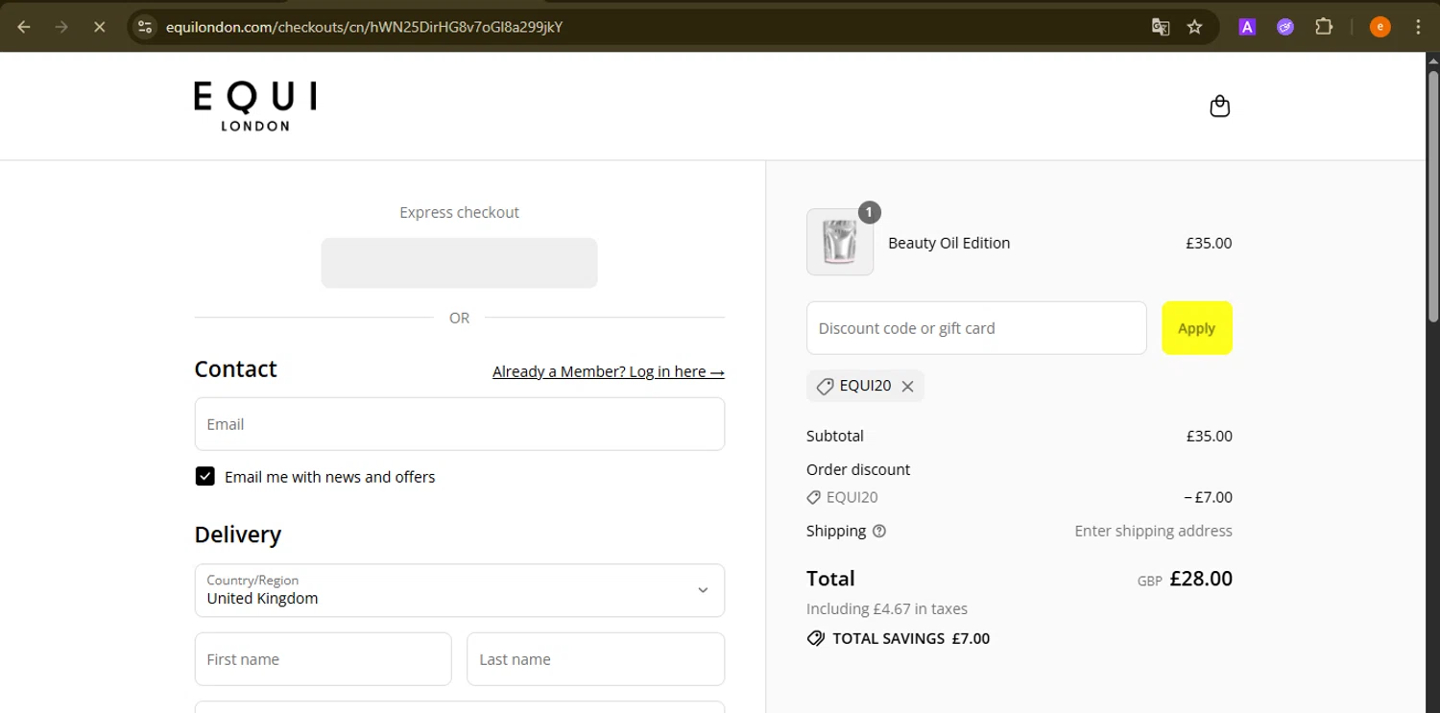This screenshot has height=713, width=1440.
Task: Open the orange profile avatar
Action: point(1380,27)
